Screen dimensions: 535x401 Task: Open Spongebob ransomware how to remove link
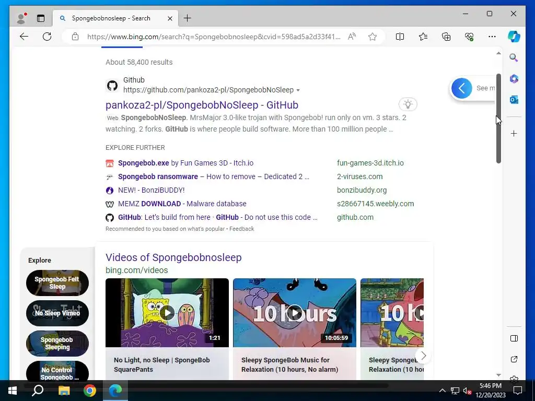tap(214, 176)
